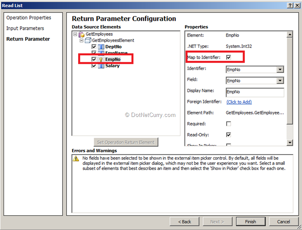The height and width of the screenshot is (230, 302).
Task: Click the Cancel button
Action: coord(283,221)
